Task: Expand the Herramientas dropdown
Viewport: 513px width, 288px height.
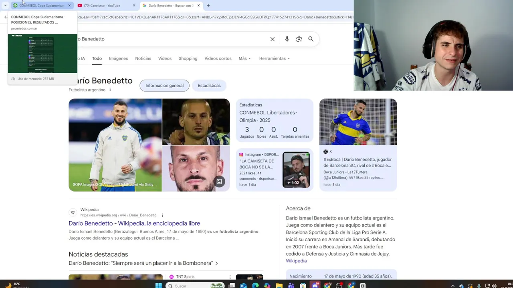Action: pyautogui.click(x=275, y=58)
